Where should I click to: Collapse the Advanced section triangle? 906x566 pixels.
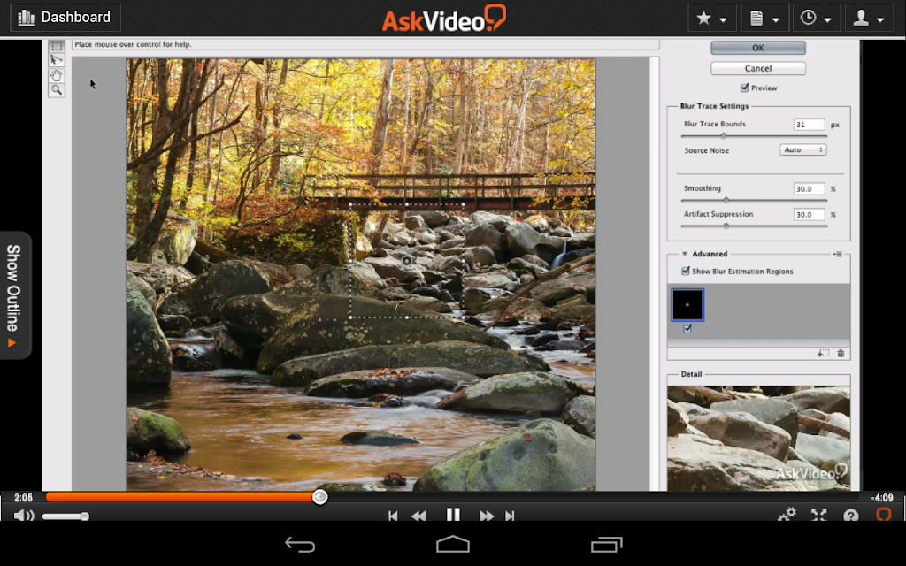tap(684, 254)
